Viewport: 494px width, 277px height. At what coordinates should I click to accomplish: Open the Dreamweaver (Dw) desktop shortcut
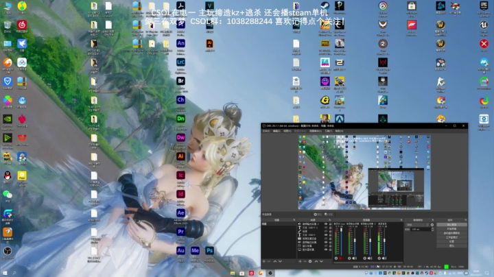click(180, 138)
